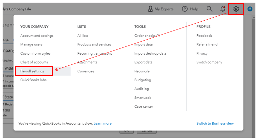Open Budgeting tool
259x140 pixels.
coord(142,80)
